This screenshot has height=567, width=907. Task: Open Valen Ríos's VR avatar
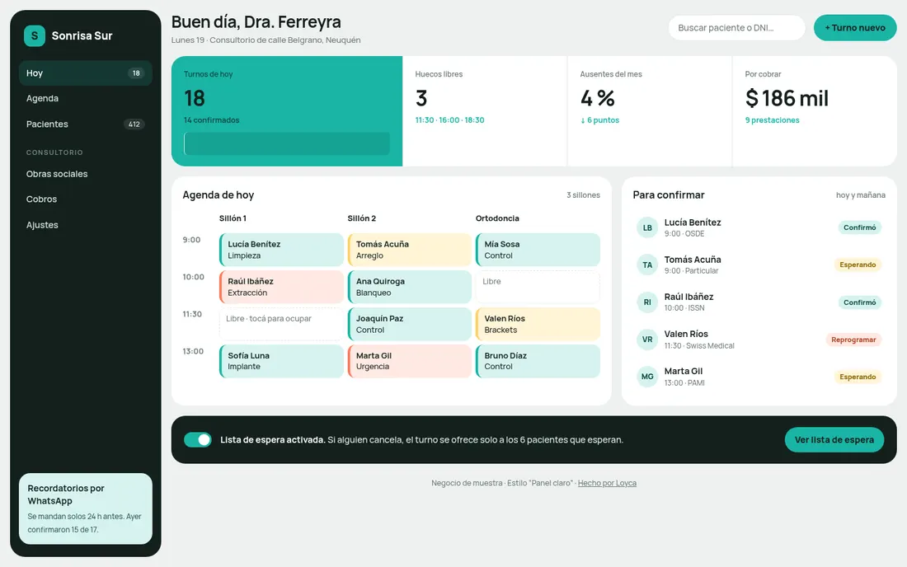click(647, 340)
